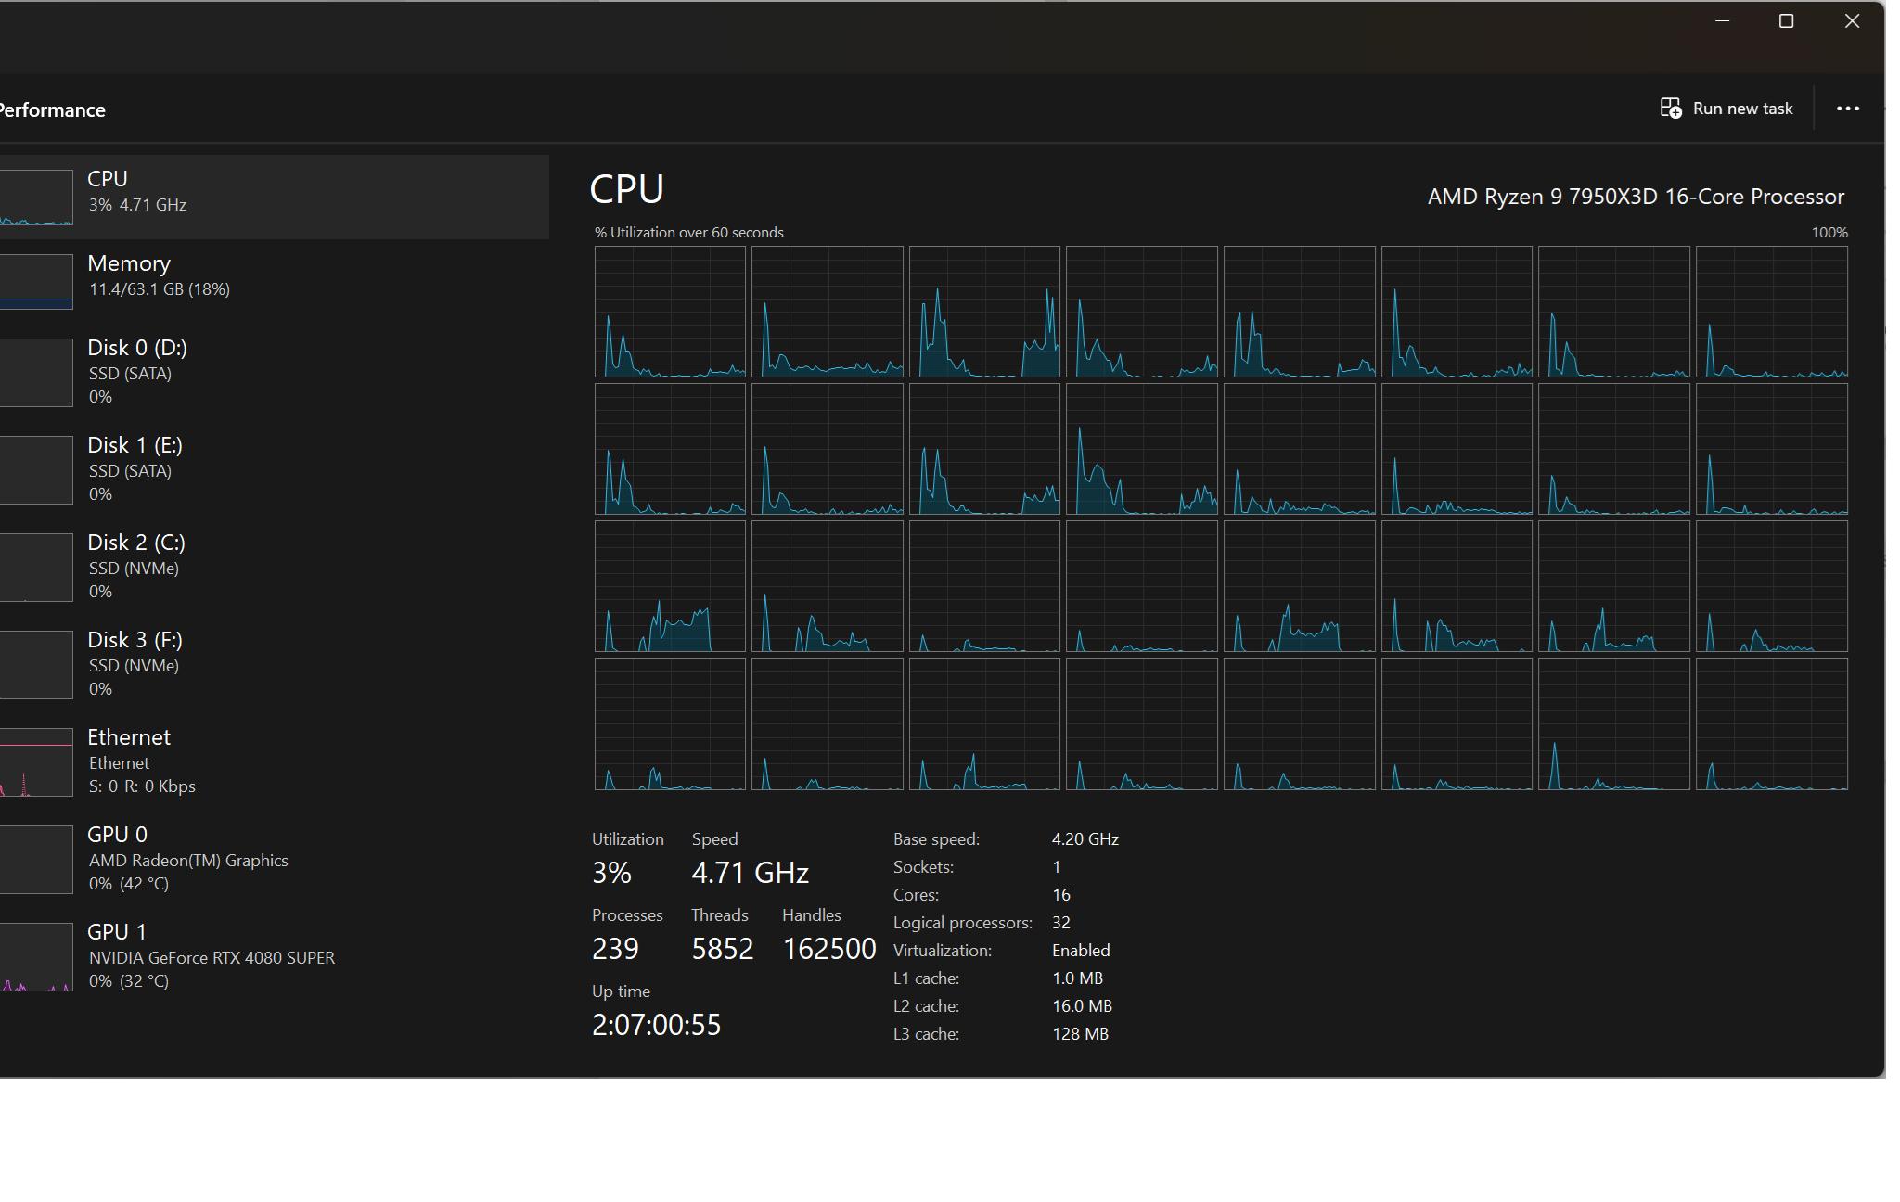The width and height of the screenshot is (1900, 1202).
Task: Open the See more (...) menu
Action: [x=1850, y=109]
